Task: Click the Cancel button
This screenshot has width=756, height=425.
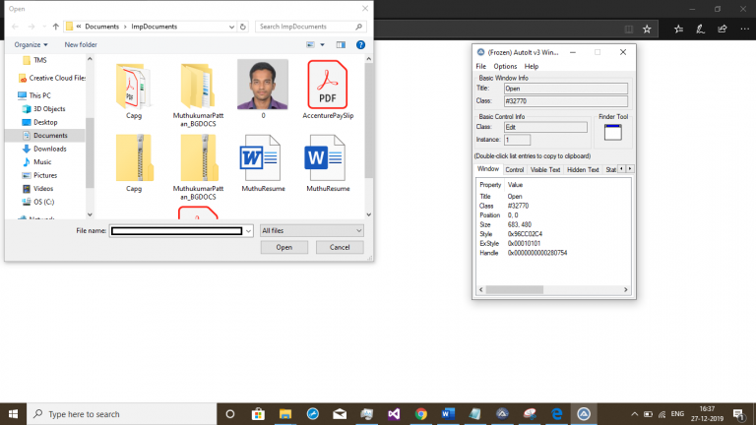Action: point(340,247)
